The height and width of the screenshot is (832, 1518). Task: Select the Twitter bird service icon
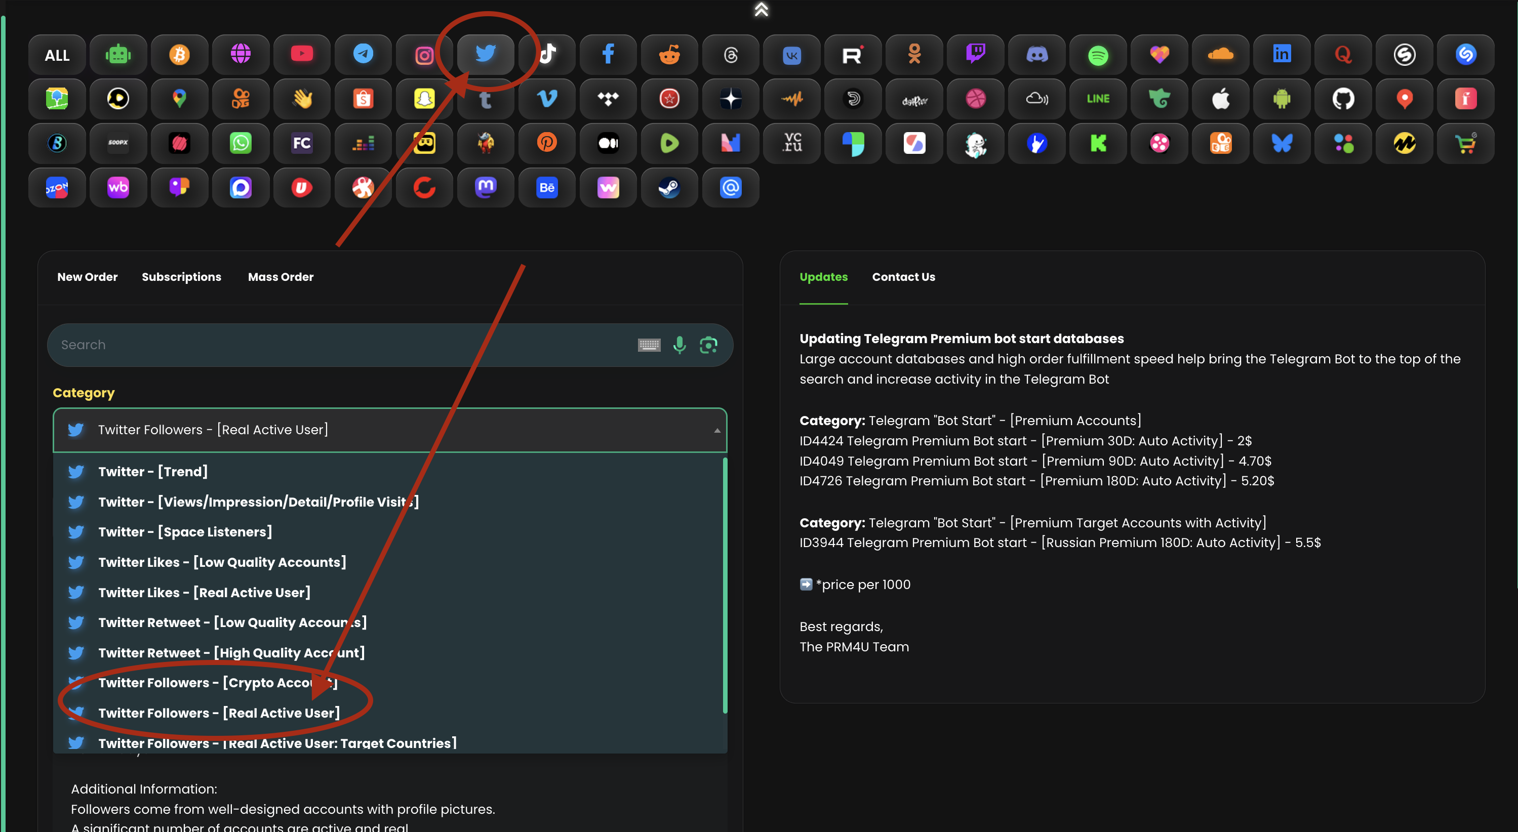pos(486,55)
